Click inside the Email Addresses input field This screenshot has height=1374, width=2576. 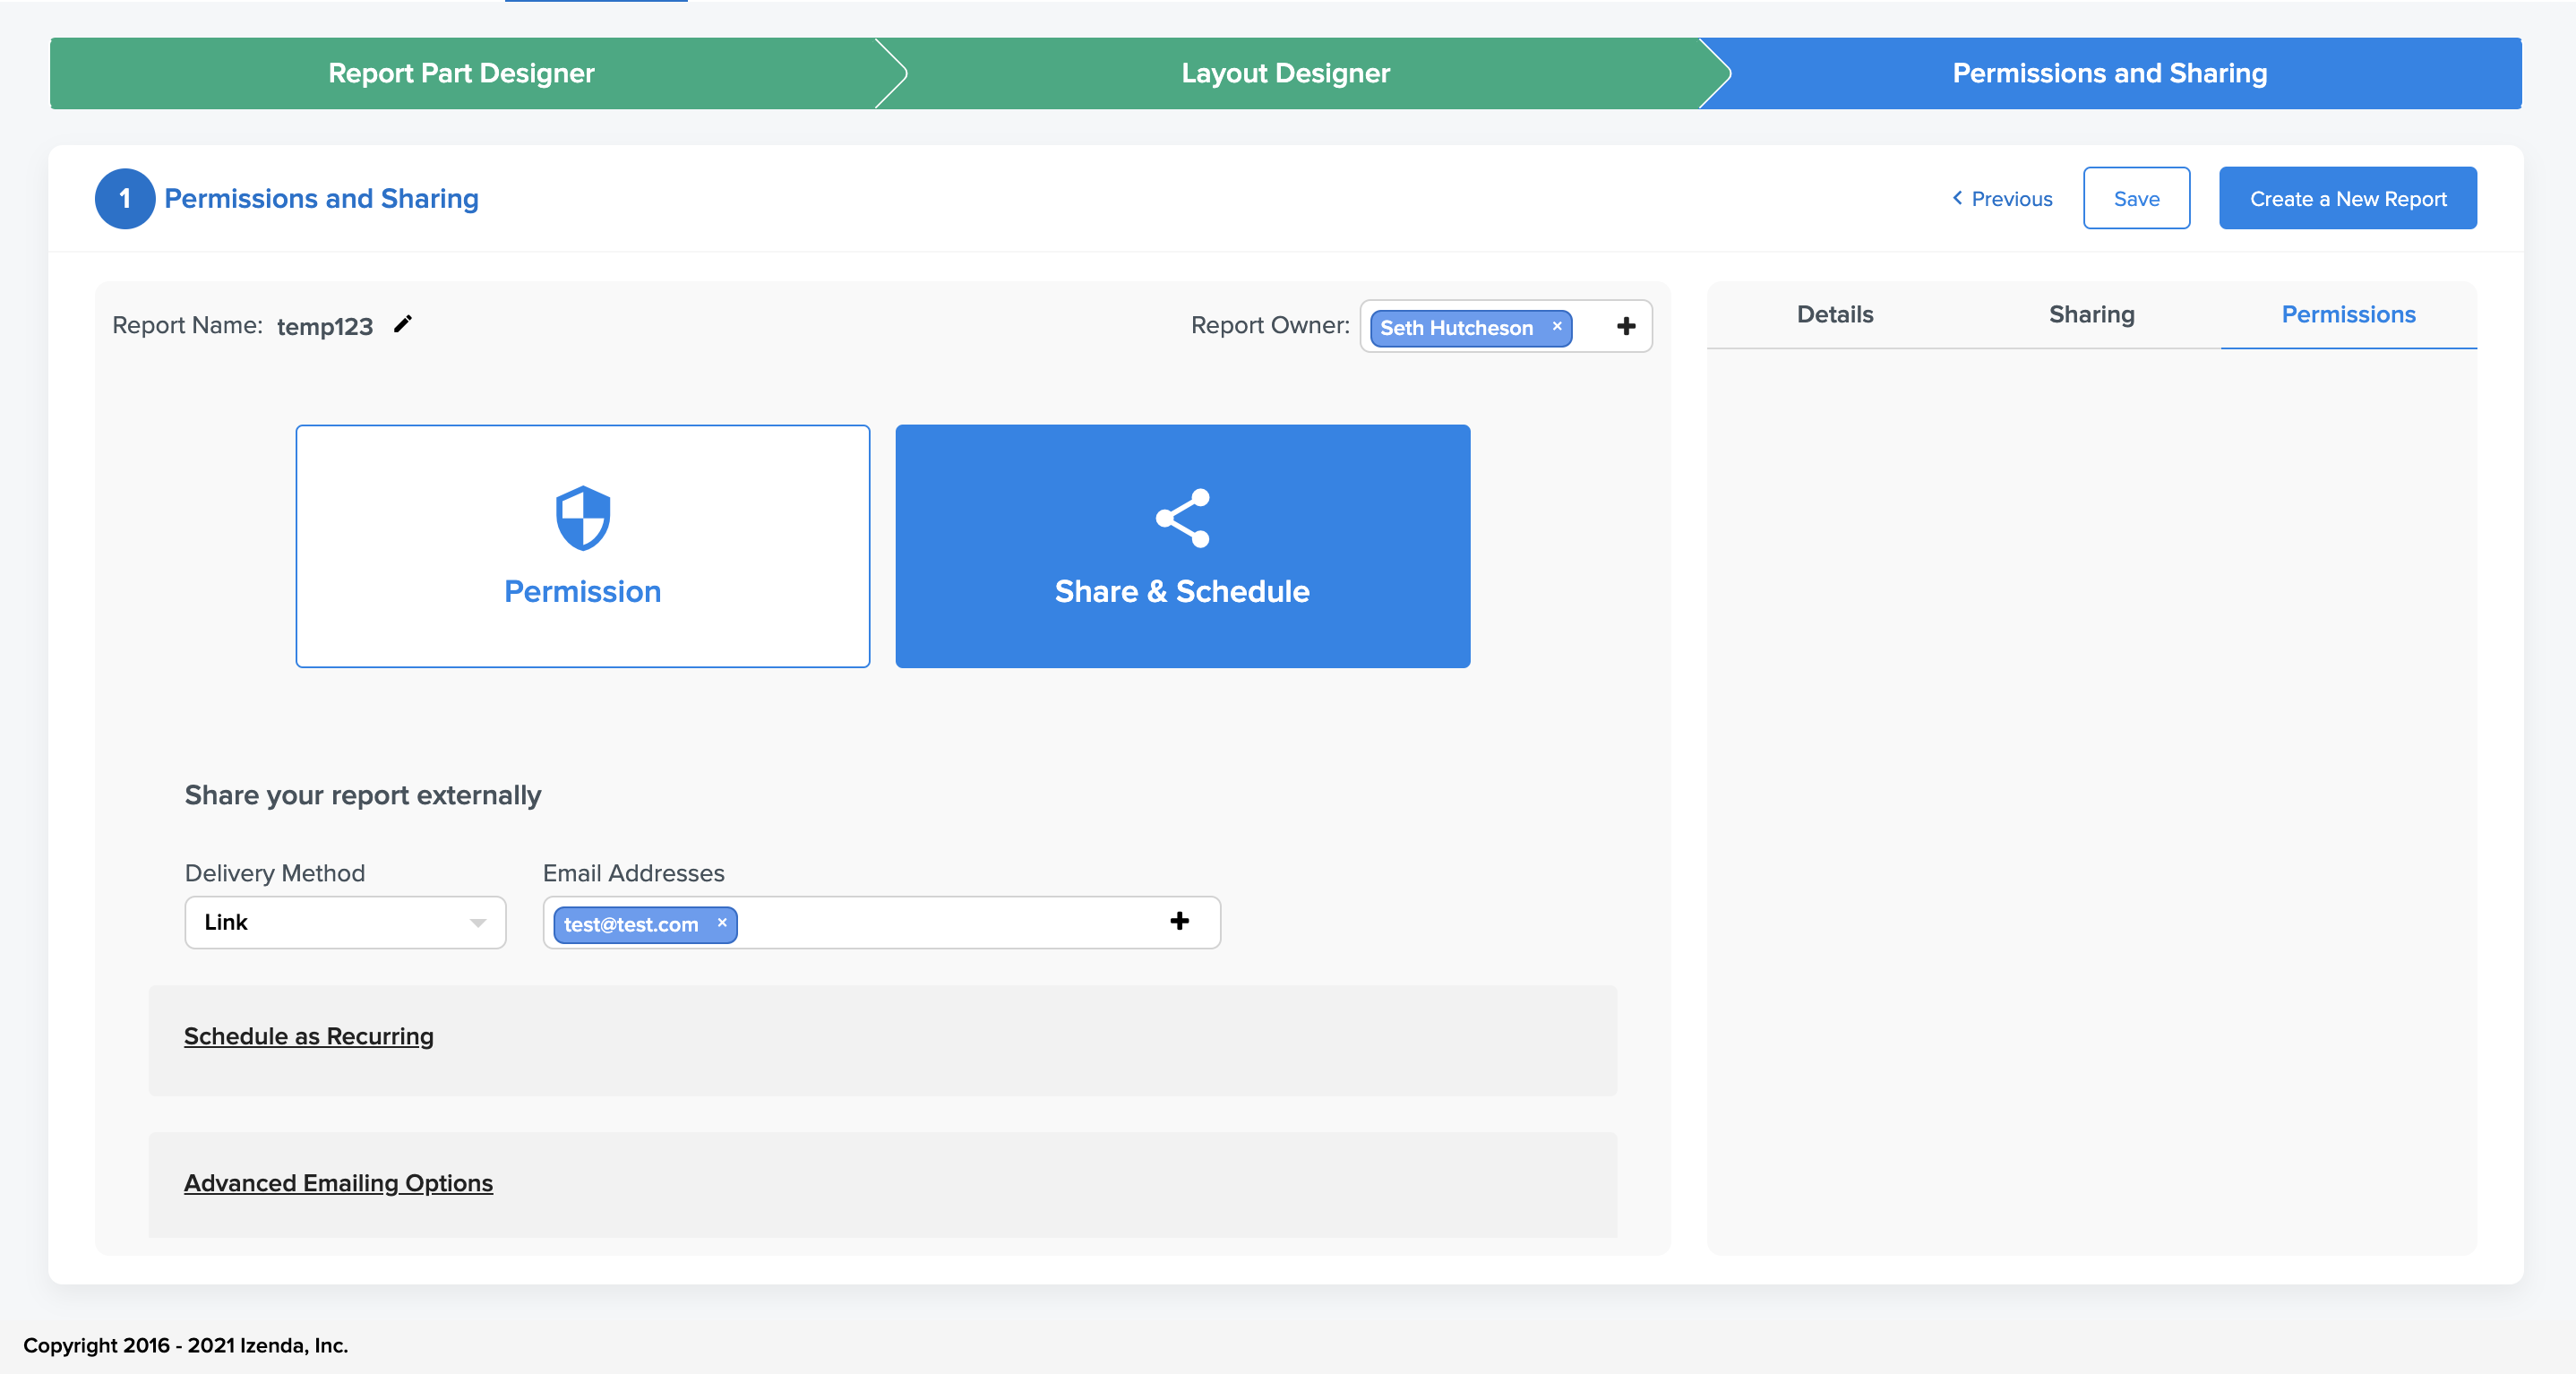click(x=950, y=922)
